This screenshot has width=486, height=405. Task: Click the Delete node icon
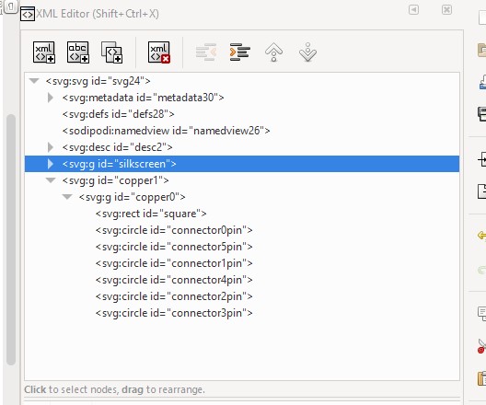coord(159,52)
